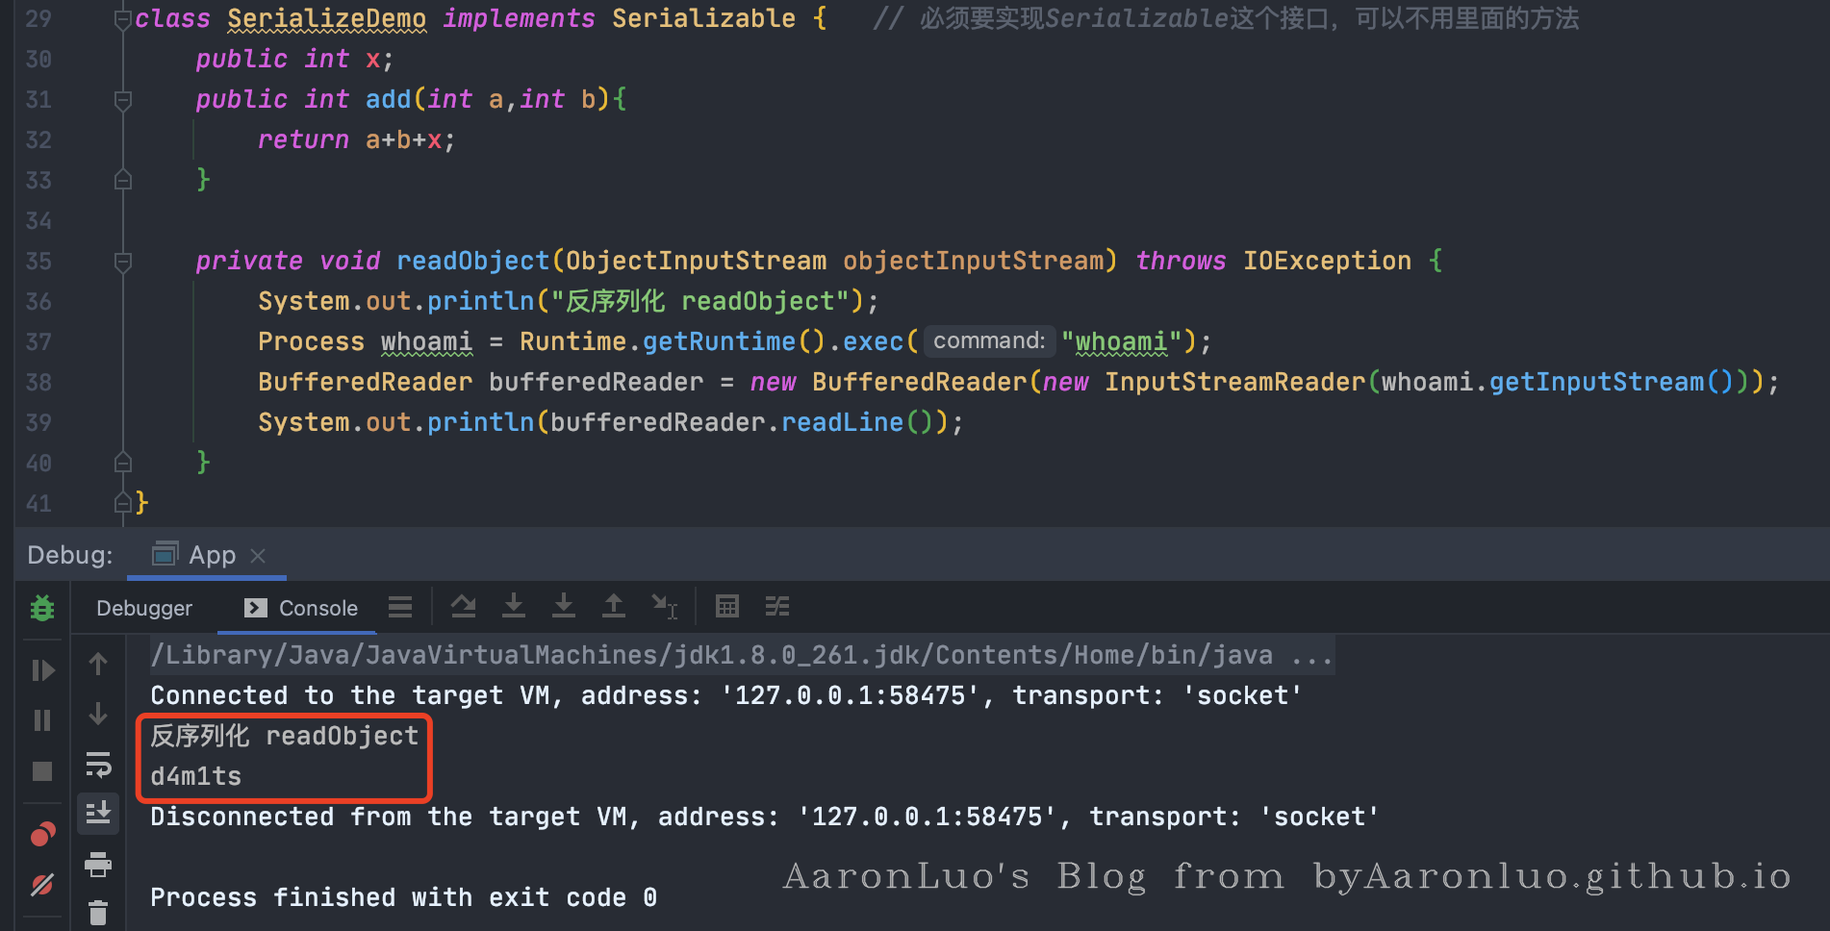
Task: Clear console output with the trash icon
Action: tap(98, 912)
